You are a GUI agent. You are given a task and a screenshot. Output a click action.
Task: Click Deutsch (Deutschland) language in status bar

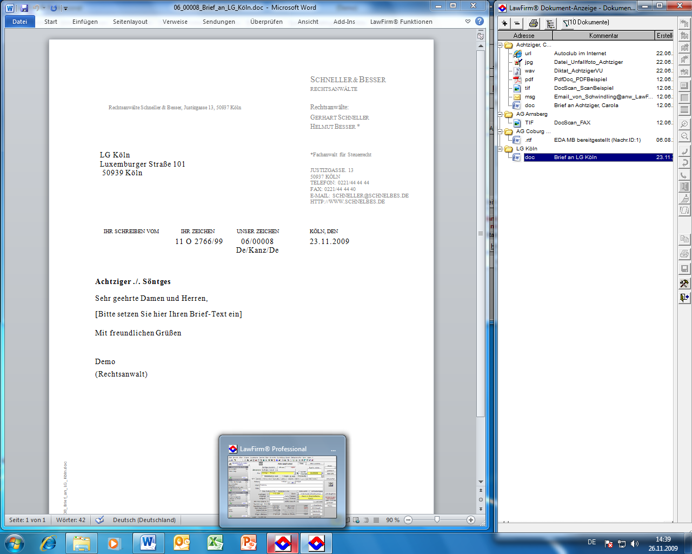click(144, 520)
